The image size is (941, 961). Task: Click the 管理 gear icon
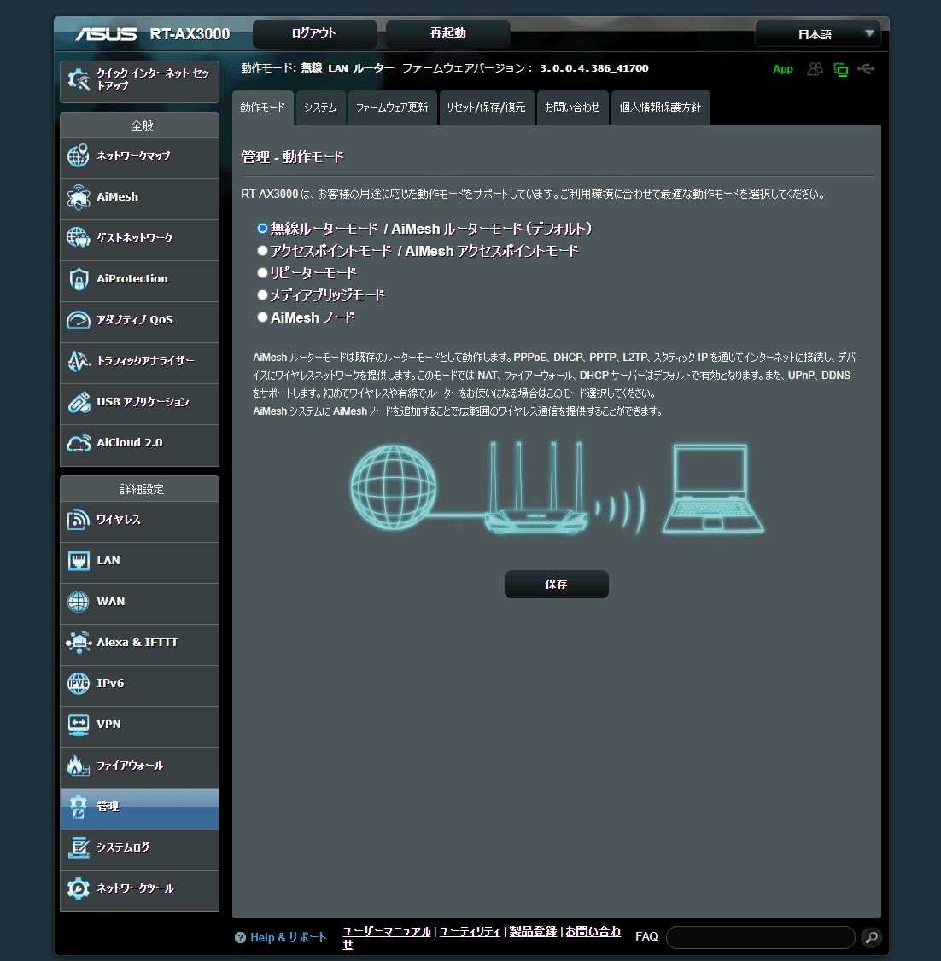79,806
